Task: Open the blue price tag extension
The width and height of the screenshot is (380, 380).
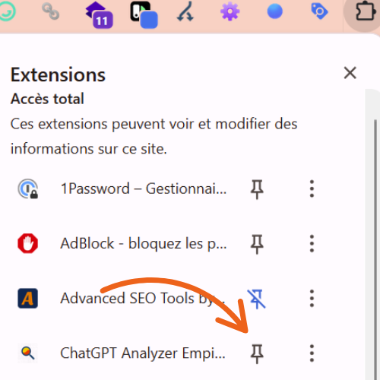Action: (x=319, y=11)
